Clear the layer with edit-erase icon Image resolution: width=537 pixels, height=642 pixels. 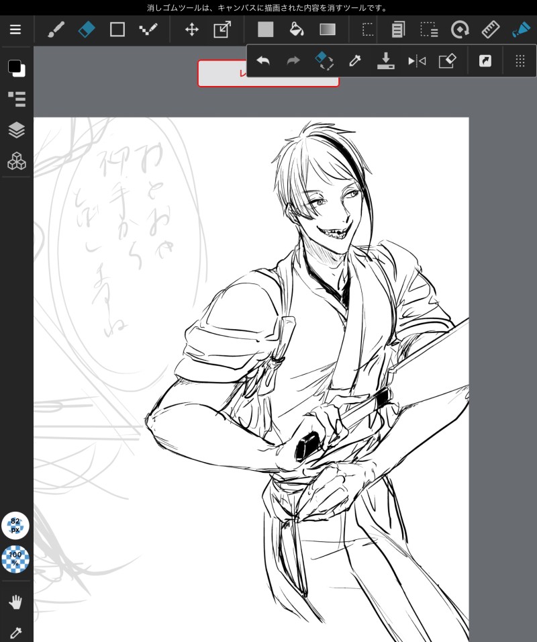[x=447, y=61]
